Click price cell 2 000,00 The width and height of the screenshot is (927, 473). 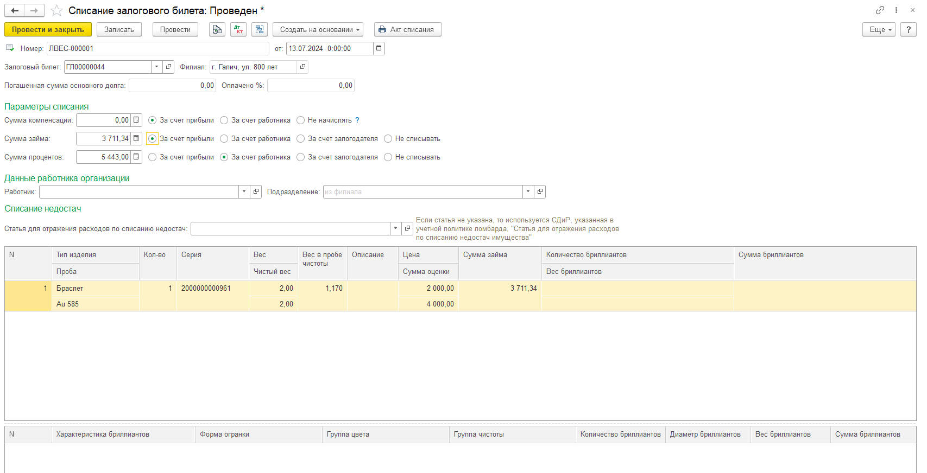pos(428,288)
